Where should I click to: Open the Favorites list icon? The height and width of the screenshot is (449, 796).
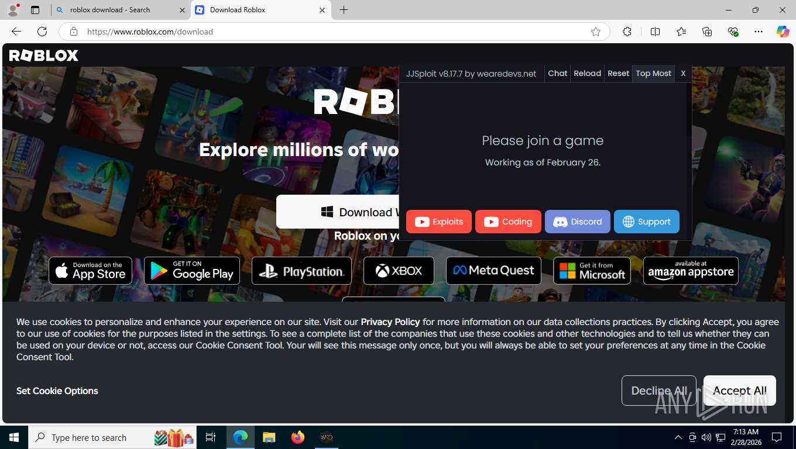[x=681, y=32]
